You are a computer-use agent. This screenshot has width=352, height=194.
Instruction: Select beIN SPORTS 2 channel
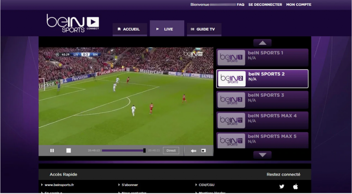click(x=262, y=79)
